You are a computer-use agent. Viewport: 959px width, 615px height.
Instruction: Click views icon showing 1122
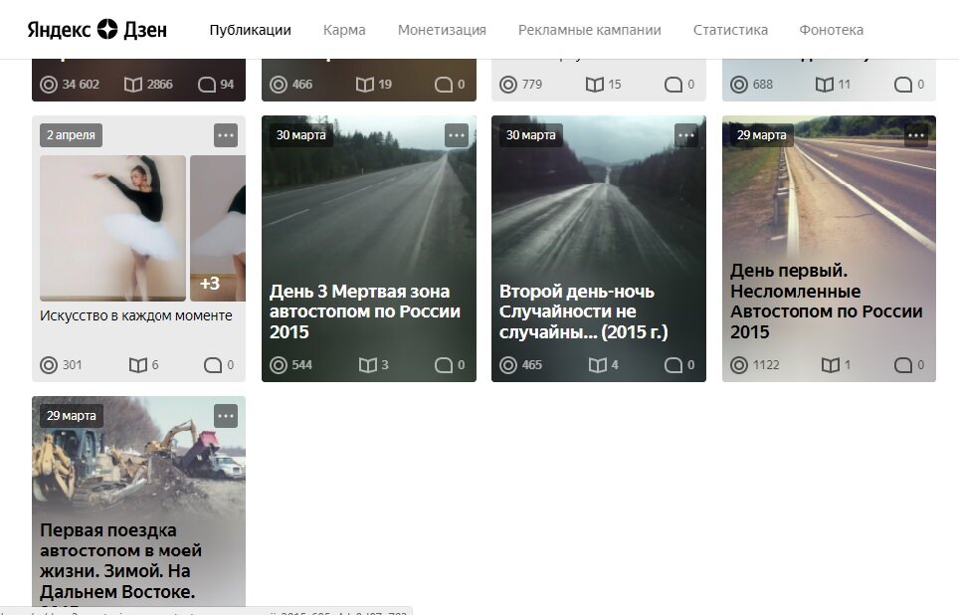pos(739,365)
